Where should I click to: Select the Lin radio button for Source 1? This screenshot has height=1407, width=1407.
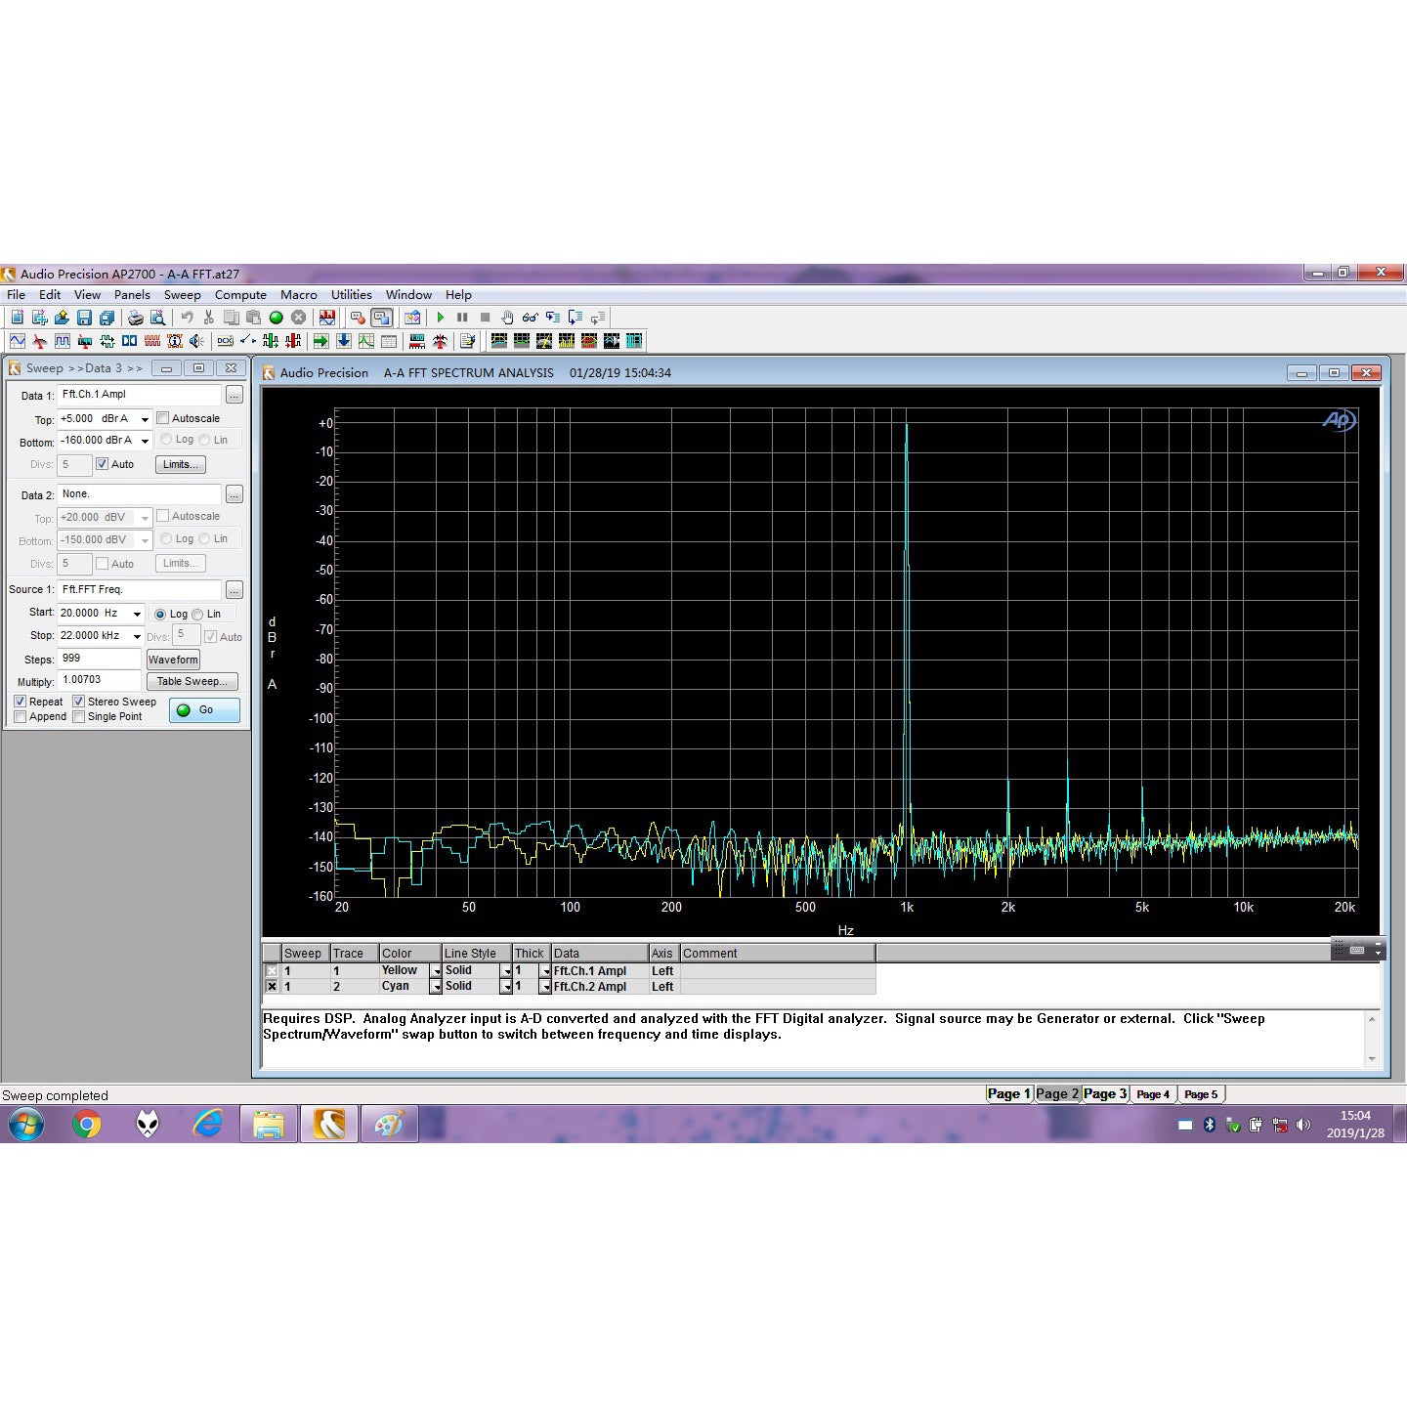(198, 615)
